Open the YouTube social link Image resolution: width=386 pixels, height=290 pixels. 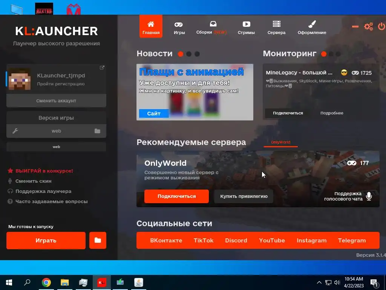click(x=272, y=241)
